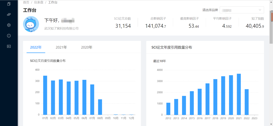Open the blocks module sidebar icon
Viewport: 273px width, 126px height.
(9, 14)
